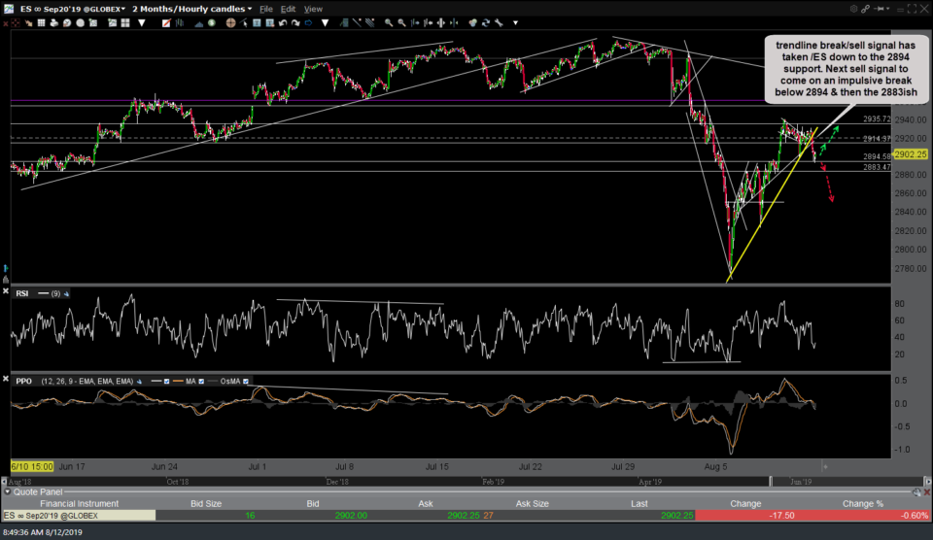Open the View menu
Screen dimensions: 933x540
pyautogui.click(x=313, y=9)
